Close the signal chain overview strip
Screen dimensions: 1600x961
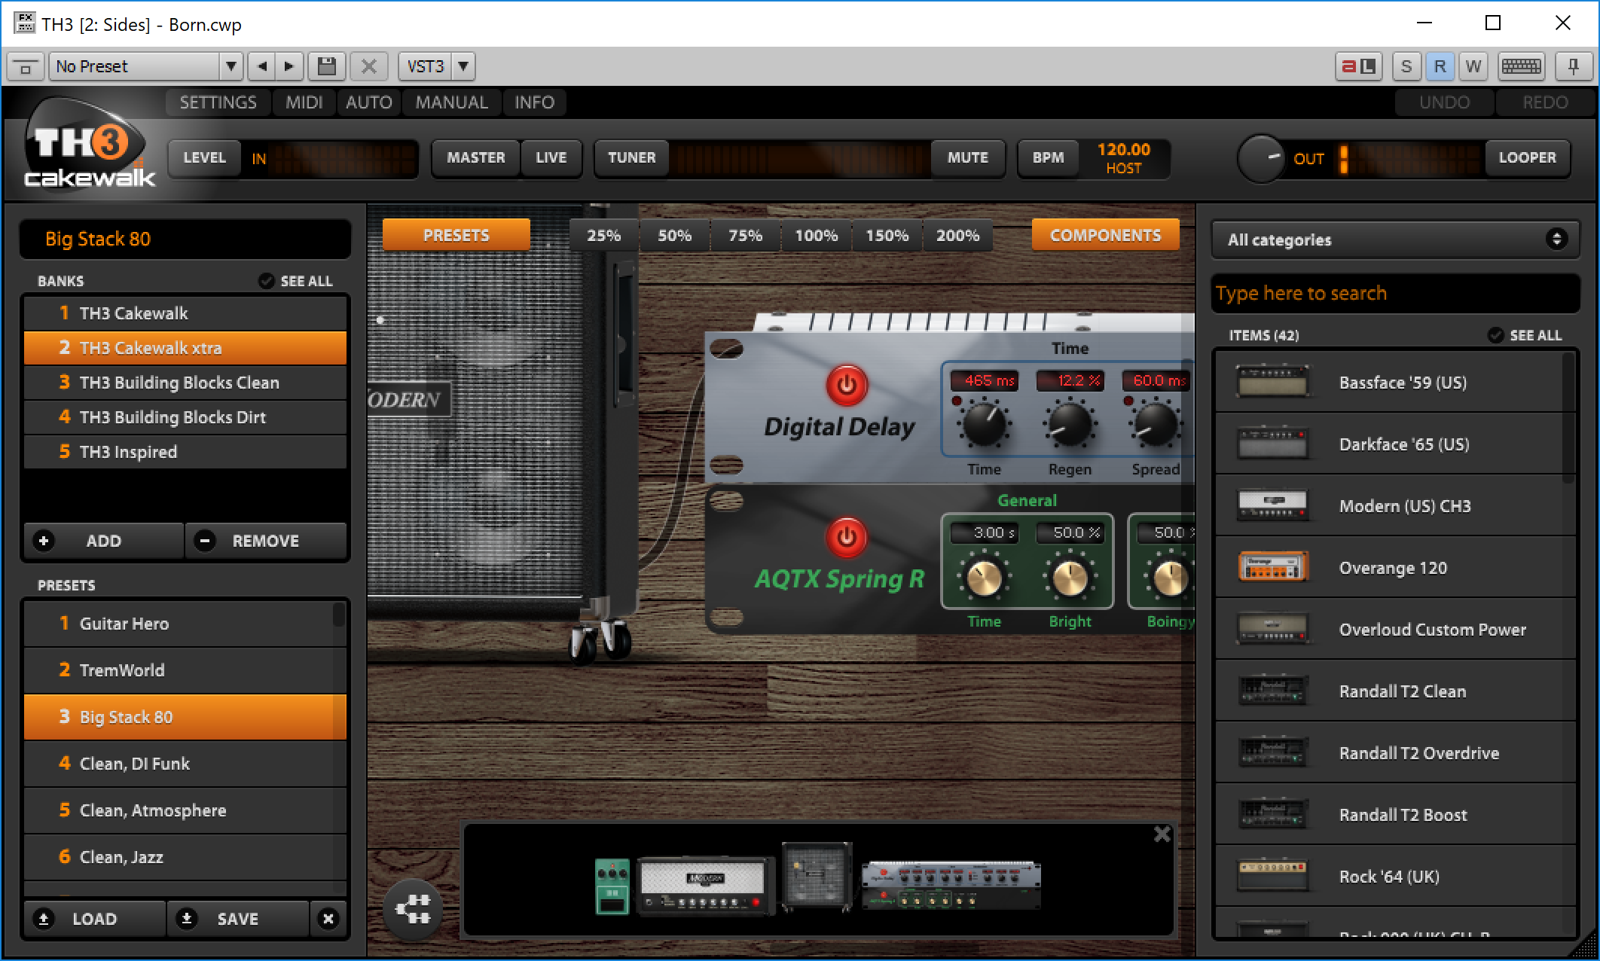pos(1162,834)
